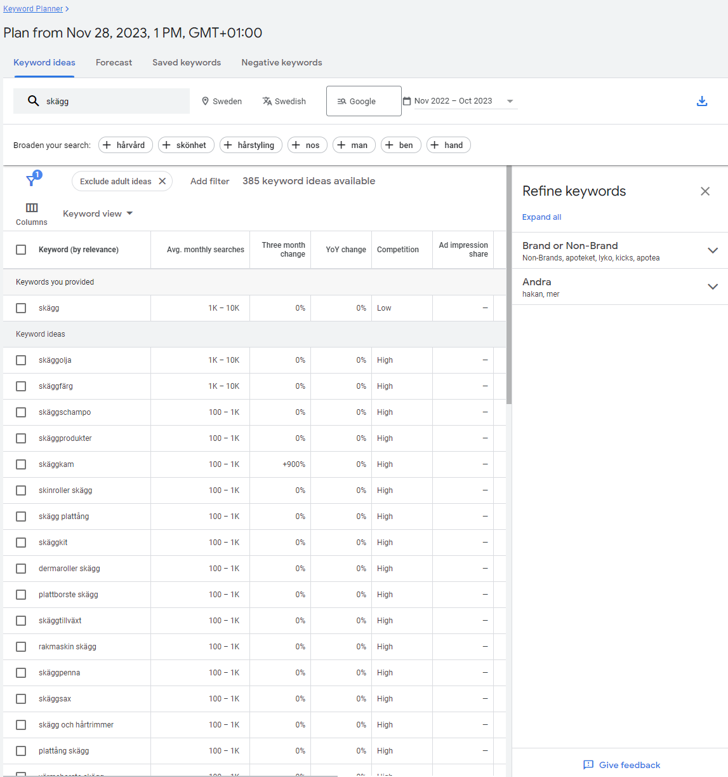Click the Sweden location pin icon
728x777 pixels.
(x=205, y=101)
